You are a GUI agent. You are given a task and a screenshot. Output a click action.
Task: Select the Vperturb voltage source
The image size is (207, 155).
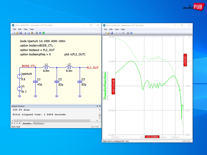tap(20, 76)
